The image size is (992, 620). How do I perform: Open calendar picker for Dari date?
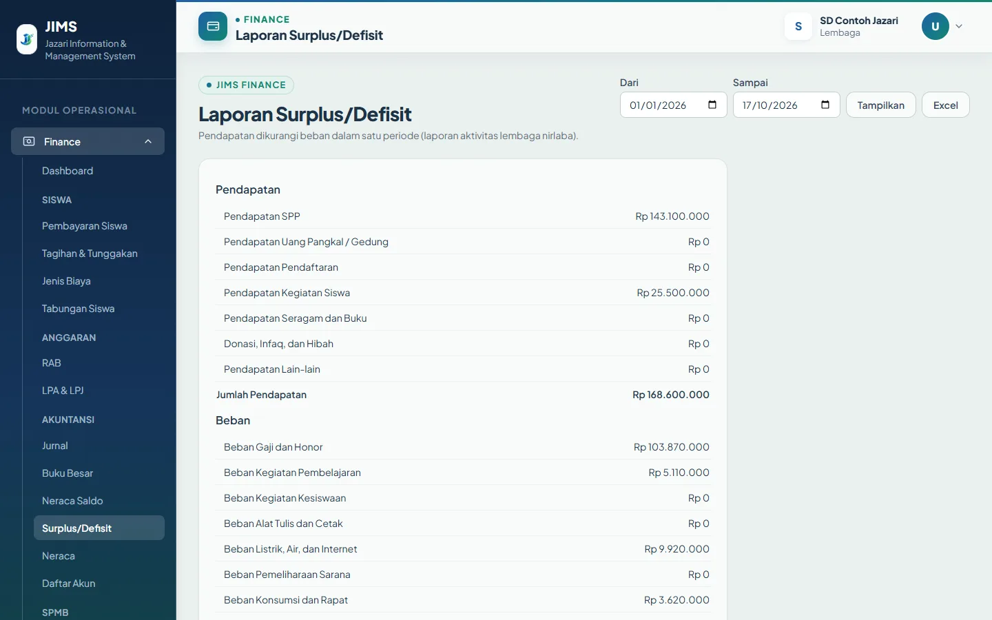point(712,105)
